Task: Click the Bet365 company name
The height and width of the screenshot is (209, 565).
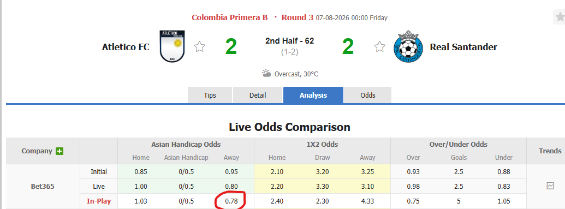Action: pos(43,187)
